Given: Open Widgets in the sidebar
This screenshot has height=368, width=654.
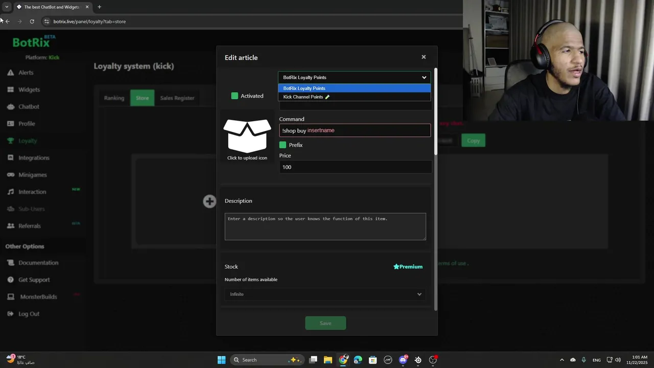Looking at the screenshot, I should click(x=29, y=89).
